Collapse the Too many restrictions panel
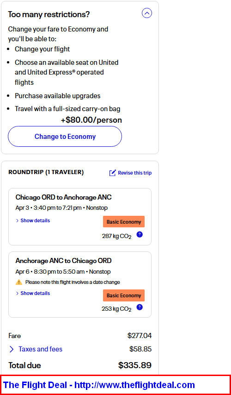The width and height of the screenshot is (231, 395). (147, 13)
